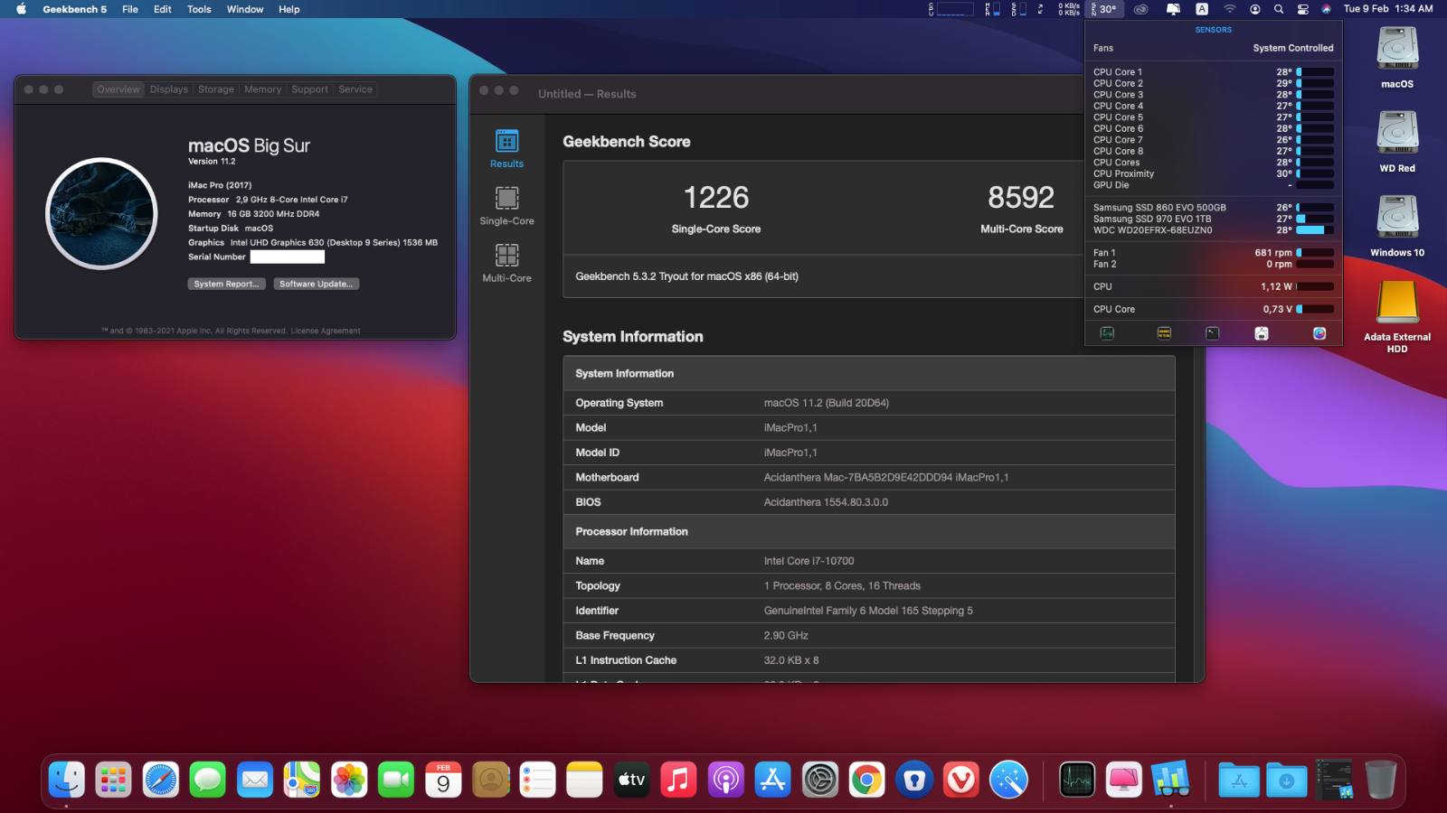Open App Store from the Dock
Screen dimensions: 1447x813
click(772, 780)
